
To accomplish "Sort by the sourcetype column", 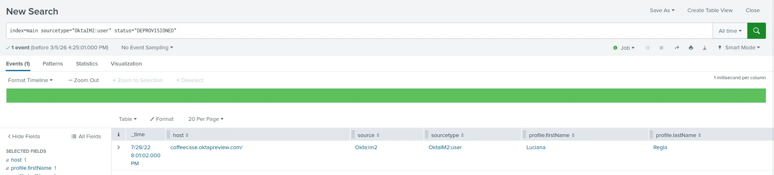I will point(462,135).
